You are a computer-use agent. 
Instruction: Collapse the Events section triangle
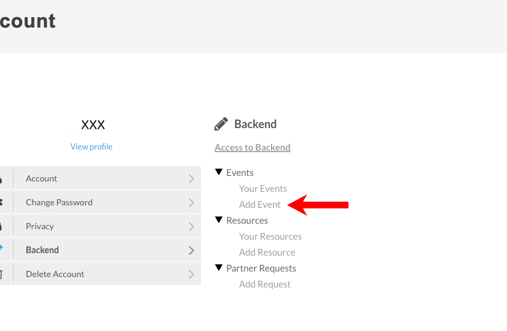tap(219, 172)
